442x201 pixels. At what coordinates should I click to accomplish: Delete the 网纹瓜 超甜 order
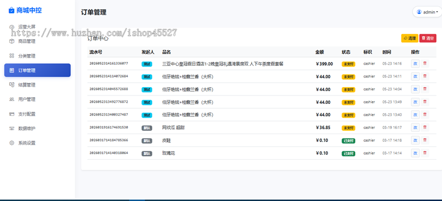click(x=425, y=127)
